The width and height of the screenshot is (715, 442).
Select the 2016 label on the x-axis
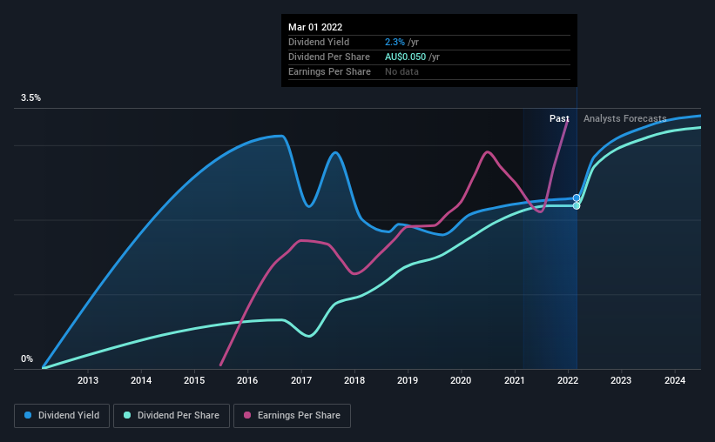[x=247, y=380]
